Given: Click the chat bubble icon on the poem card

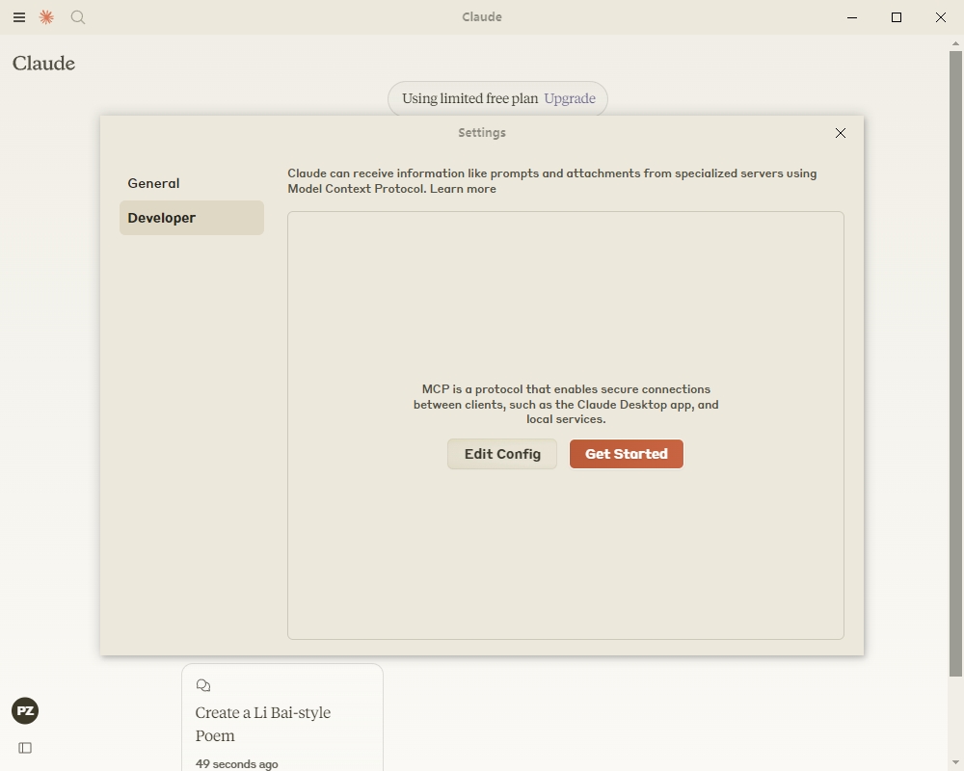Looking at the screenshot, I should click(203, 685).
